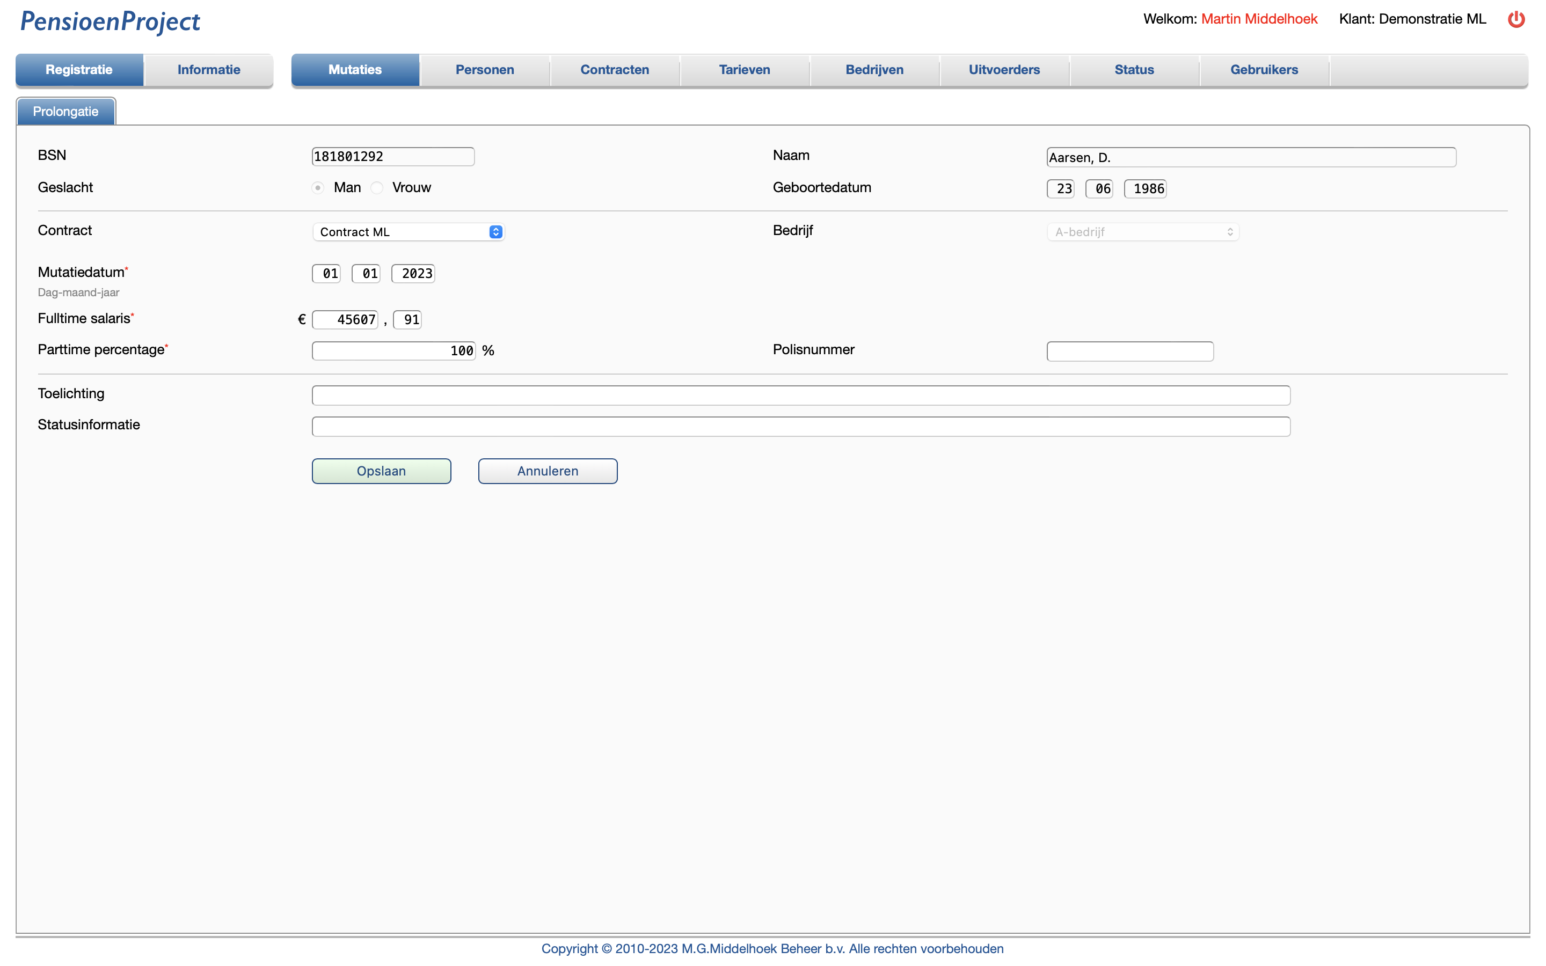Click the Parttime percentage field
The height and width of the screenshot is (966, 1546).
tap(393, 351)
